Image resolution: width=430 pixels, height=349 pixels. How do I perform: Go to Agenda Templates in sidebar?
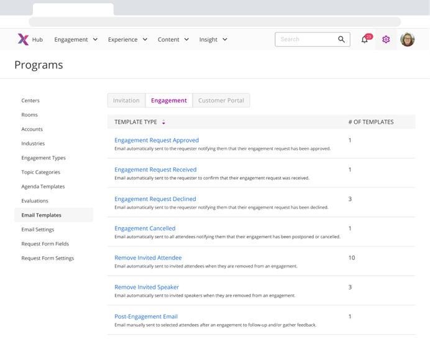point(43,187)
